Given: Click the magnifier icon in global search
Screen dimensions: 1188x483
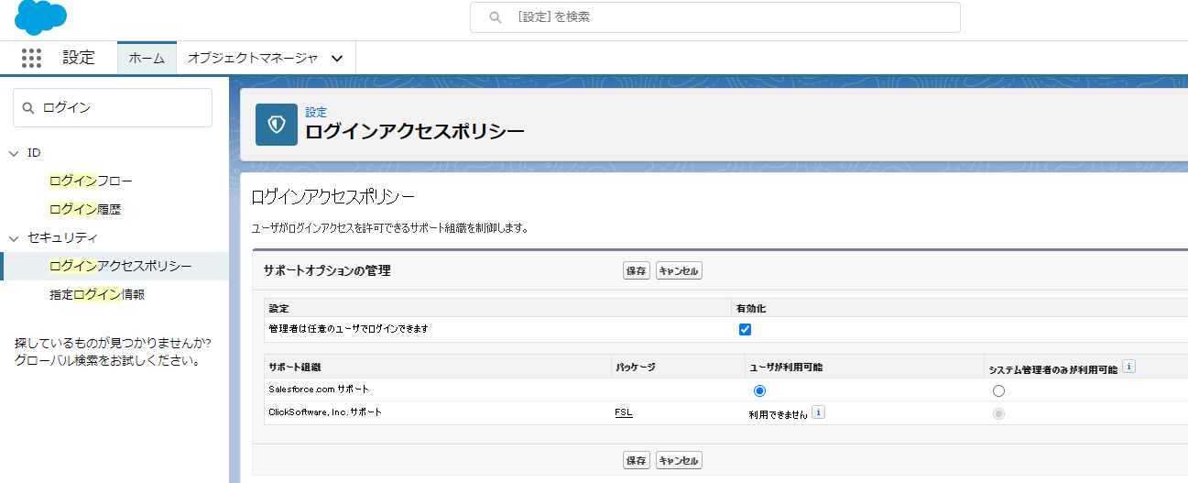Looking at the screenshot, I should pyautogui.click(x=496, y=17).
